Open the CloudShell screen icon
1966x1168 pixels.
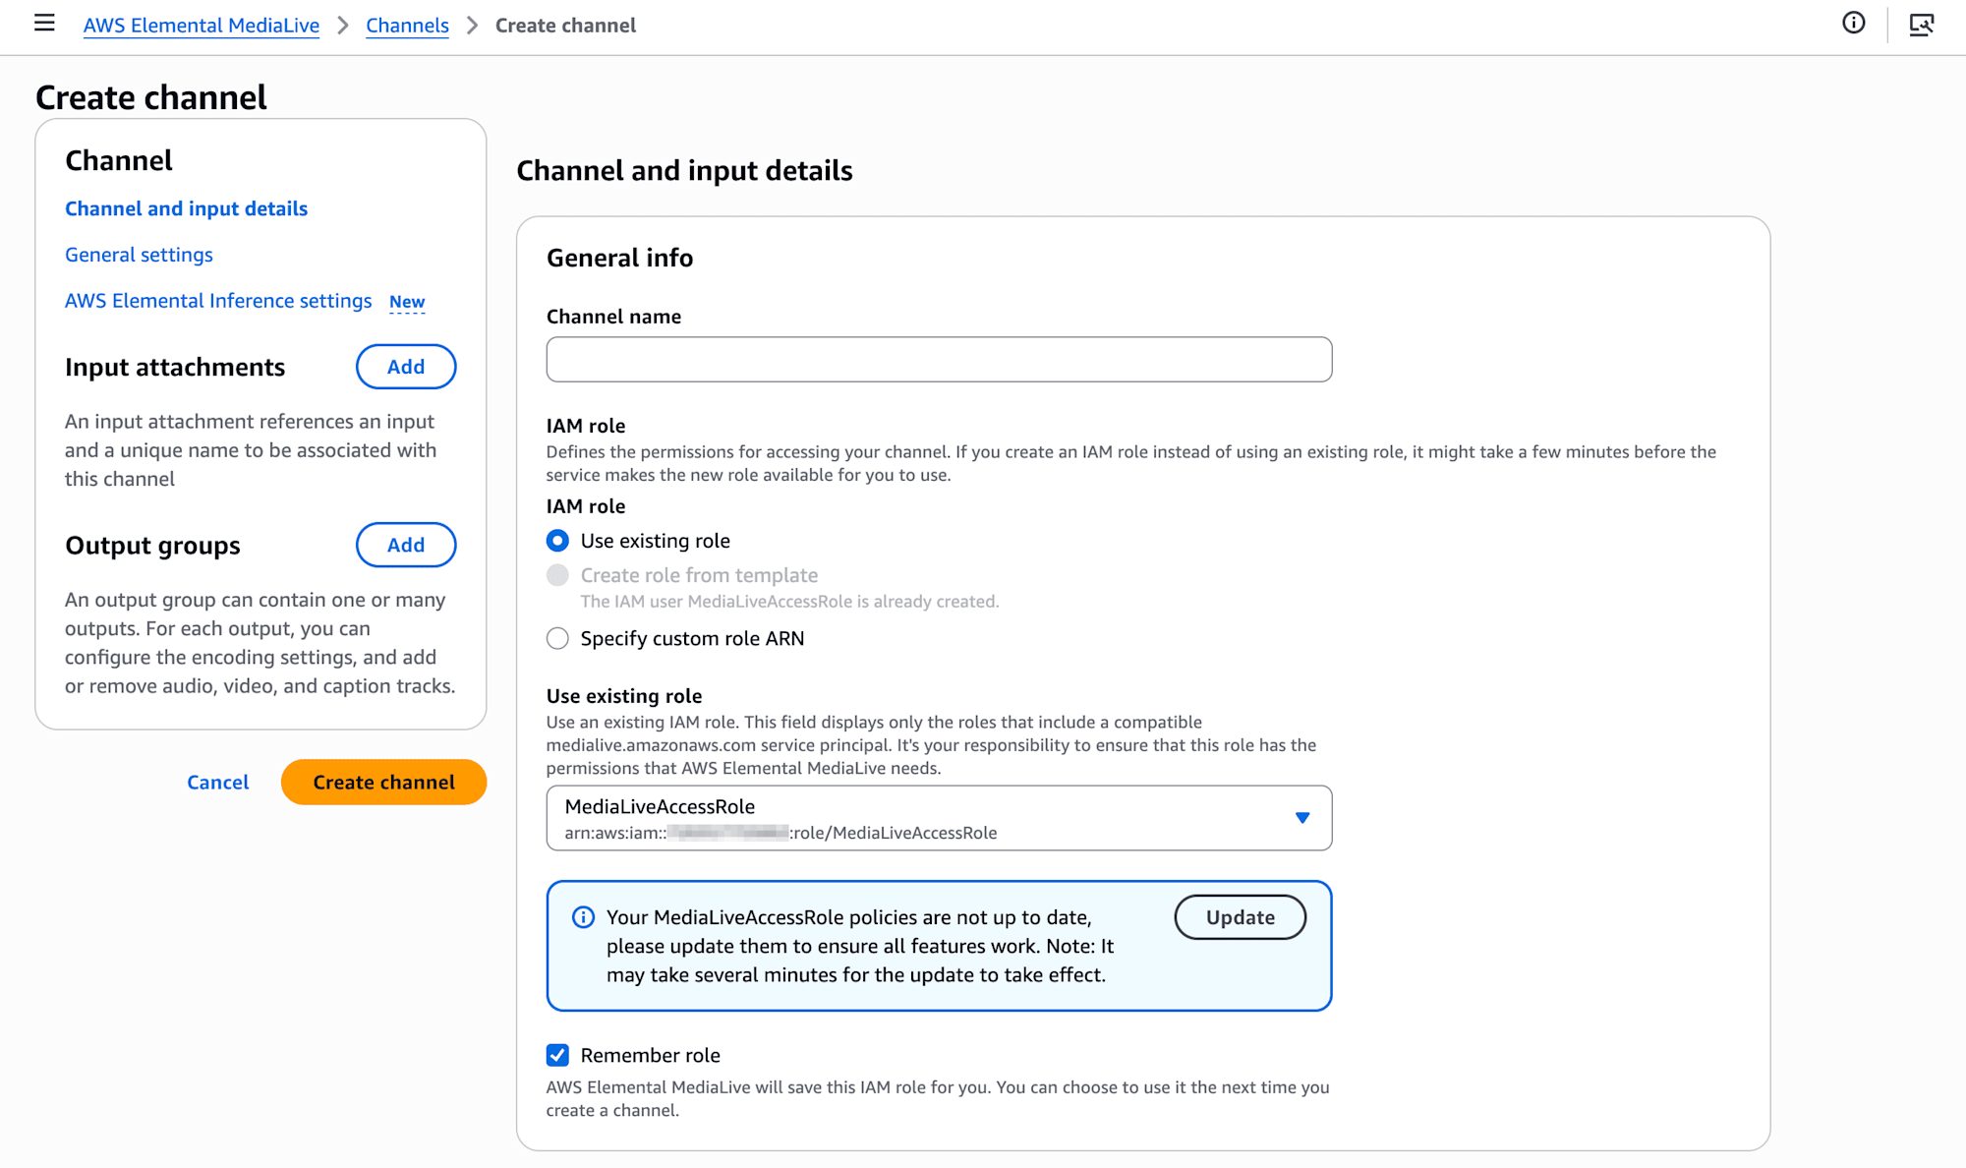point(1921,25)
